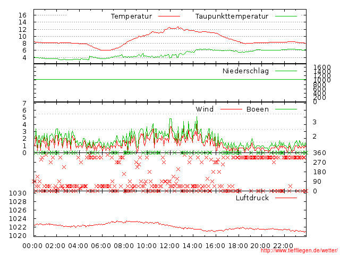Click the 1024 pressure axis value
This screenshot has height=255, width=340.
[x=18, y=218]
